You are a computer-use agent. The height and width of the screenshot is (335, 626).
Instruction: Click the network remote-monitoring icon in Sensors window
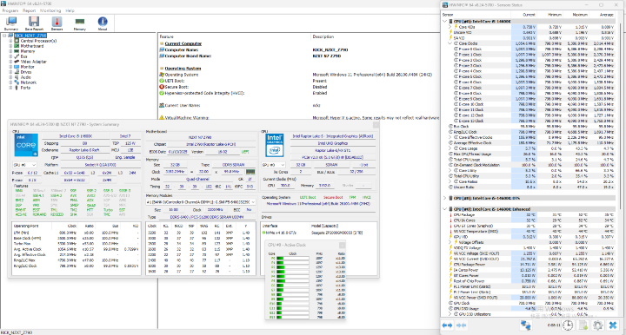525,325
